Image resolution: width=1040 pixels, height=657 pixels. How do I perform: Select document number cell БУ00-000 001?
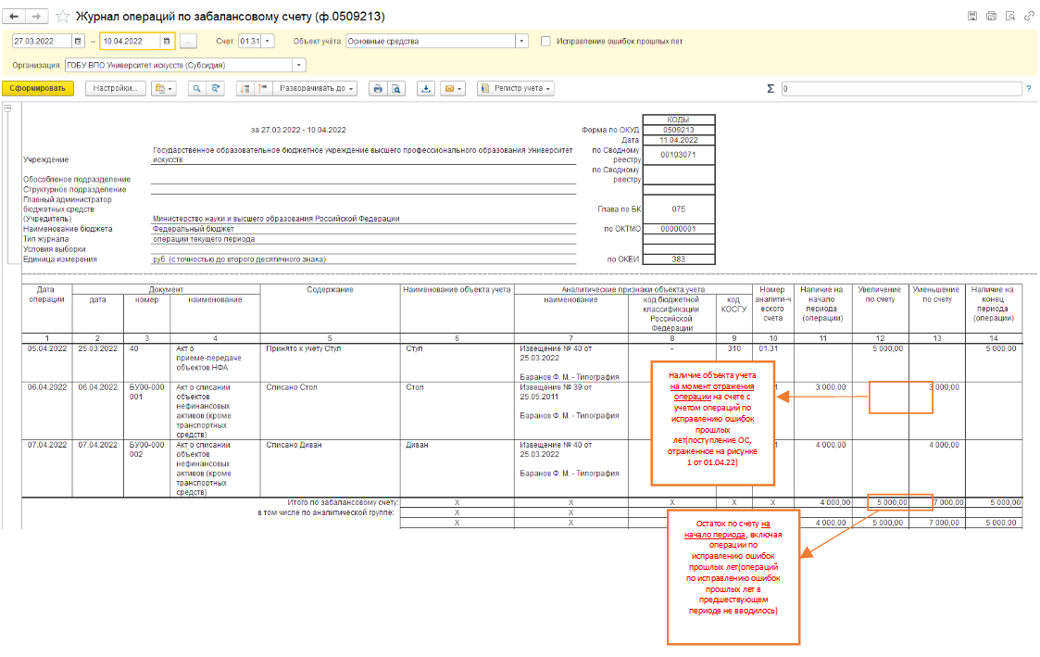(x=146, y=411)
